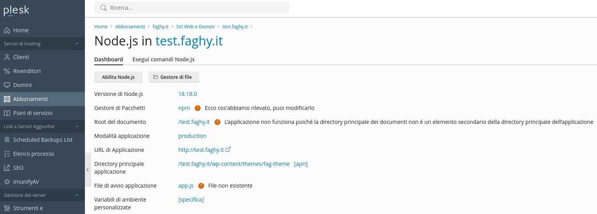Screen dimensions: 597x214
Task: Open ImunifyAV from the sidebar
Action: [26, 182]
